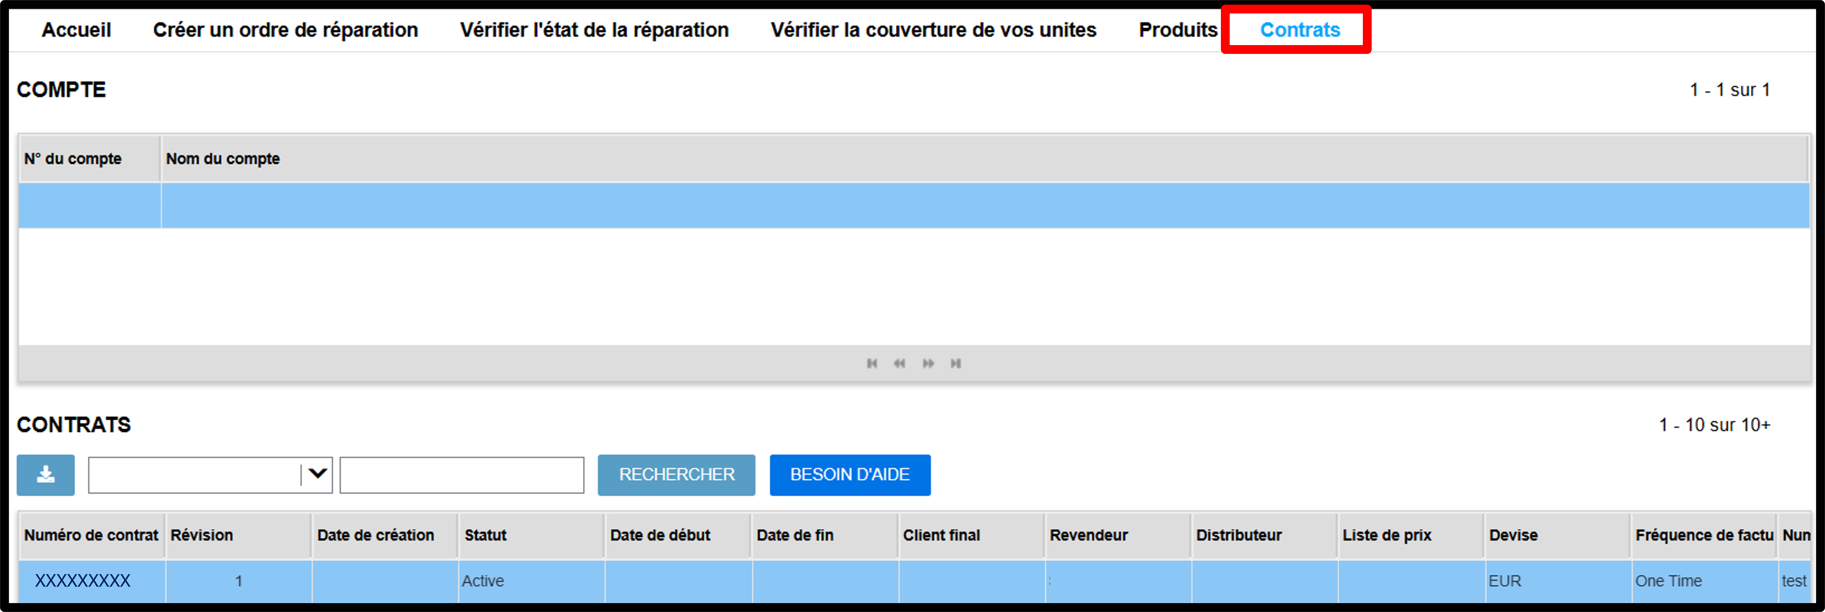Switch to the Contrats tab
The height and width of the screenshot is (612, 1825).
[1300, 30]
